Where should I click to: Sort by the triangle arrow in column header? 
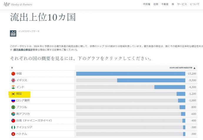(x=194, y=68)
